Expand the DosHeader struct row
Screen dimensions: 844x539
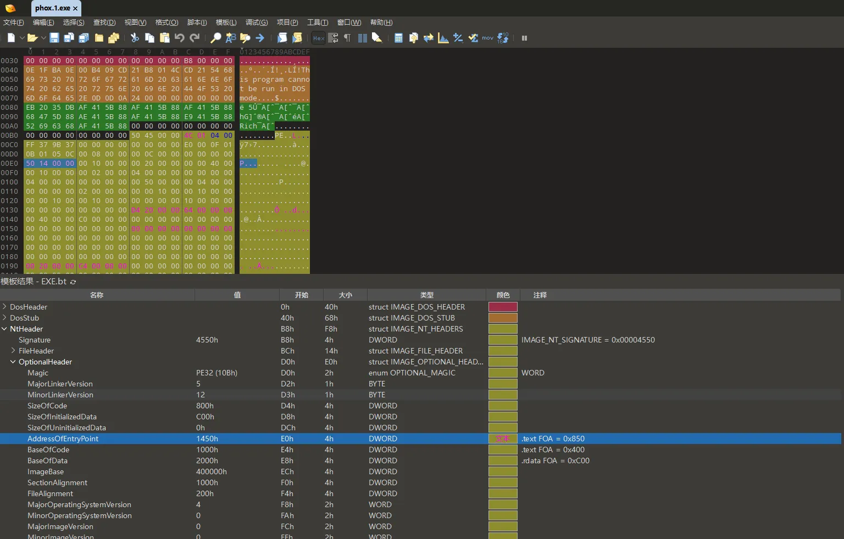click(4, 306)
